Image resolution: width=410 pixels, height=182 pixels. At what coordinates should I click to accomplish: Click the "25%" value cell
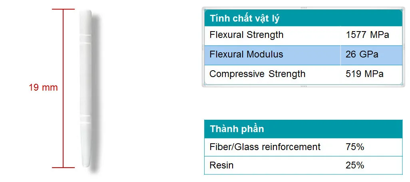pos(355,165)
